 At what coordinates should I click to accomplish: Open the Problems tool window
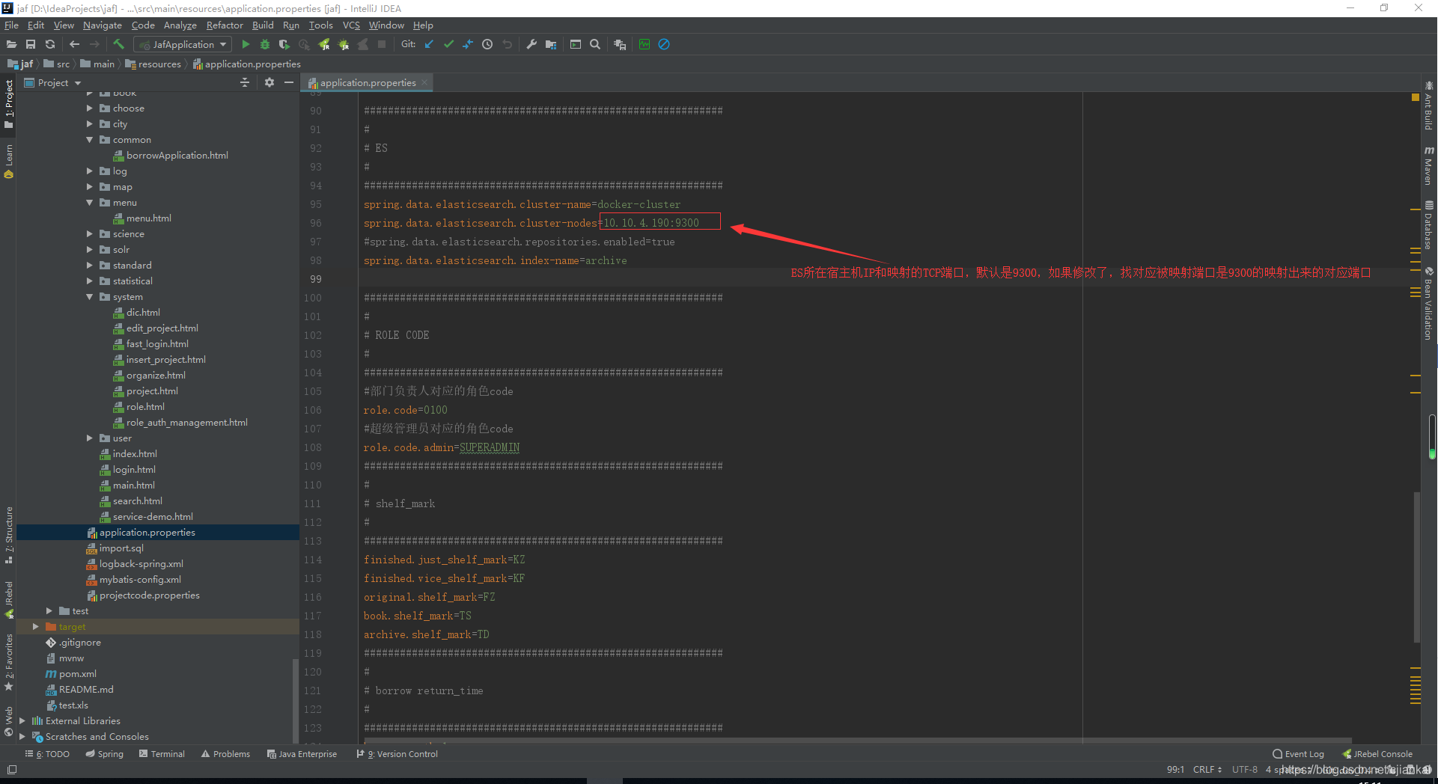coord(225,754)
